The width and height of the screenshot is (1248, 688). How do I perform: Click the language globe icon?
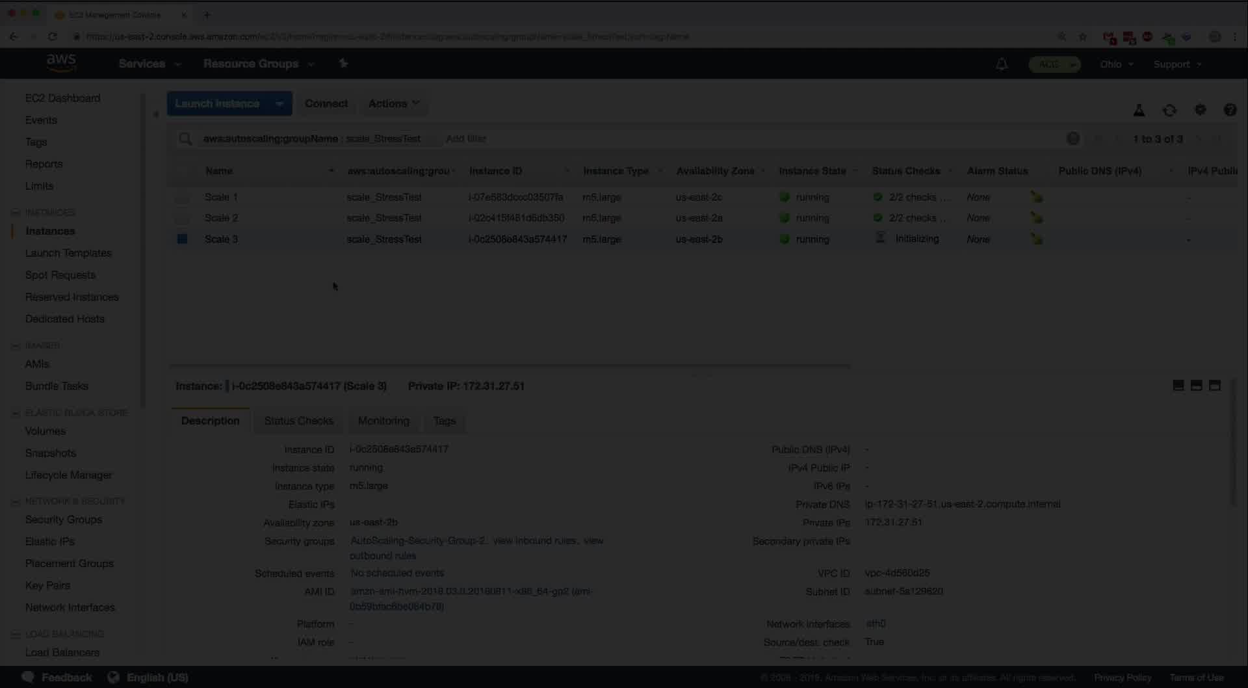click(x=113, y=677)
